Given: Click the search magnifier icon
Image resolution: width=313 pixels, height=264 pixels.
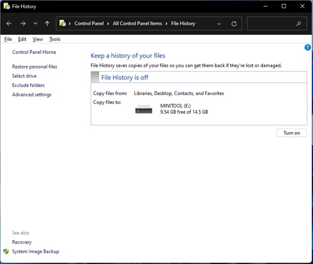Looking at the screenshot, I should [x=298, y=24].
